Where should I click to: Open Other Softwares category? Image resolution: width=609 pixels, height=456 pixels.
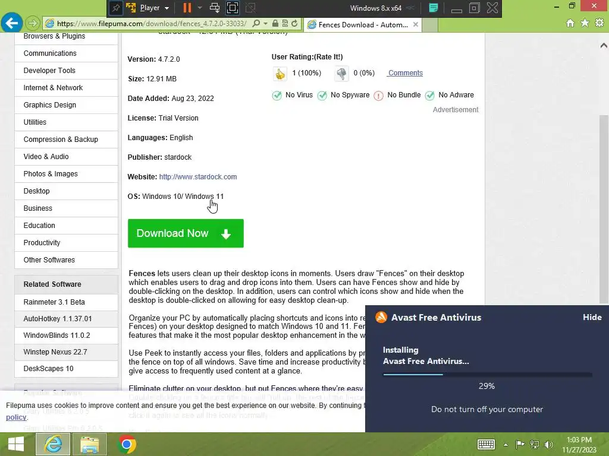tap(66, 260)
